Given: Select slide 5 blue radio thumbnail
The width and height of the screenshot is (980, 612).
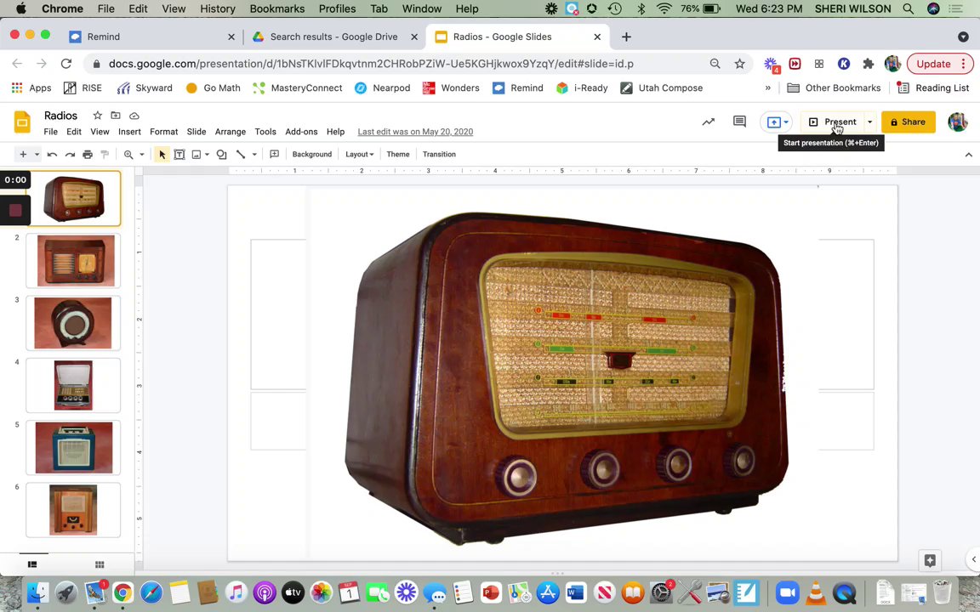Looking at the screenshot, I should (73, 447).
